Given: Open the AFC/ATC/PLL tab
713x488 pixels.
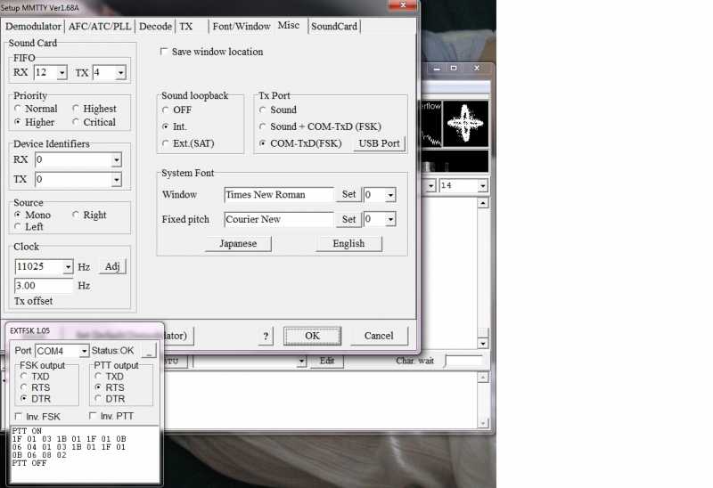Looking at the screenshot, I should [100, 27].
